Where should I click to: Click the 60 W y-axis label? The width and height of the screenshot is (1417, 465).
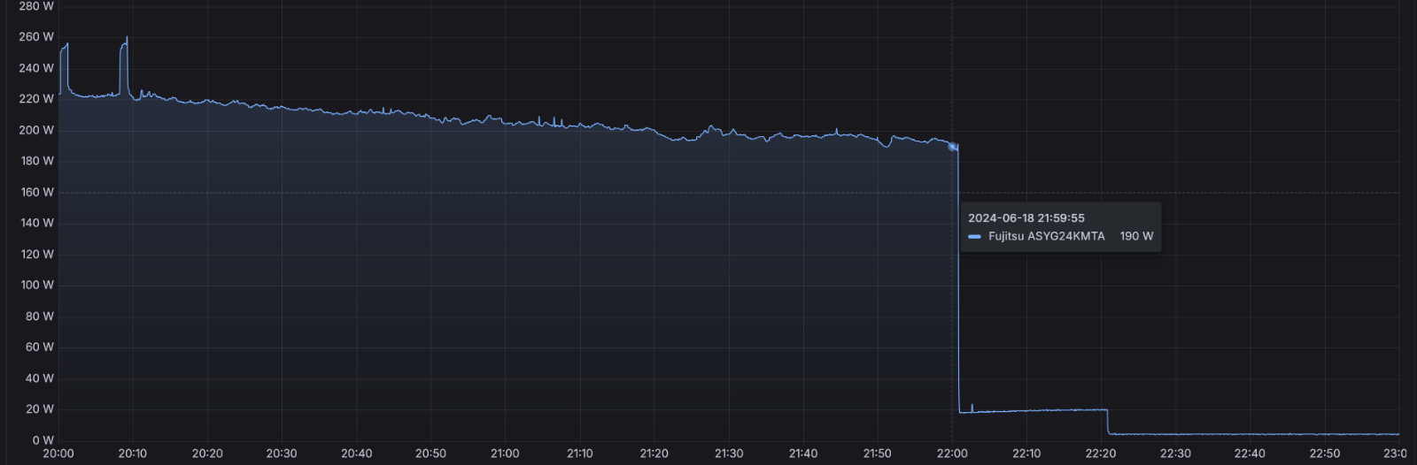tap(40, 347)
